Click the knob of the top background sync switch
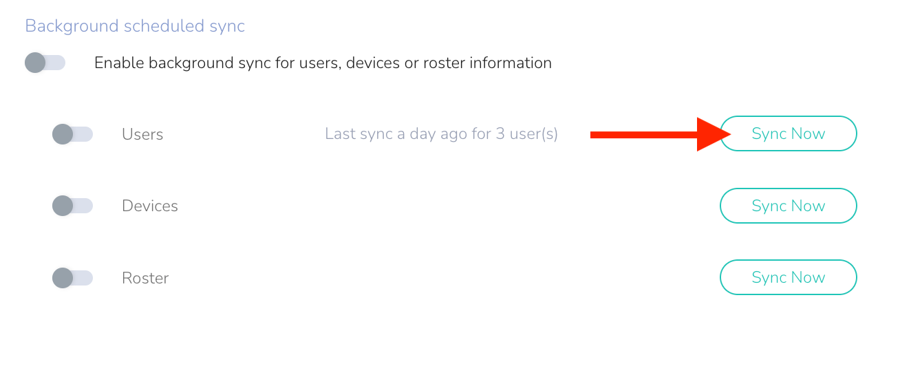900x366 pixels. pos(35,63)
